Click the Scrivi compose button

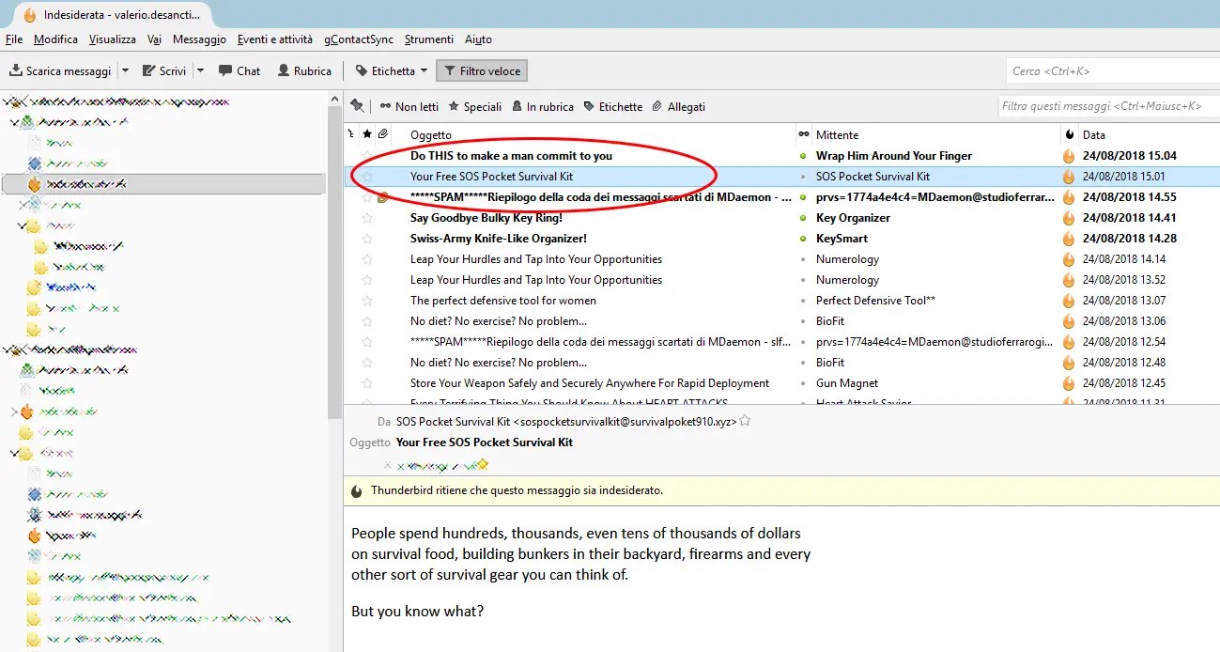[164, 70]
